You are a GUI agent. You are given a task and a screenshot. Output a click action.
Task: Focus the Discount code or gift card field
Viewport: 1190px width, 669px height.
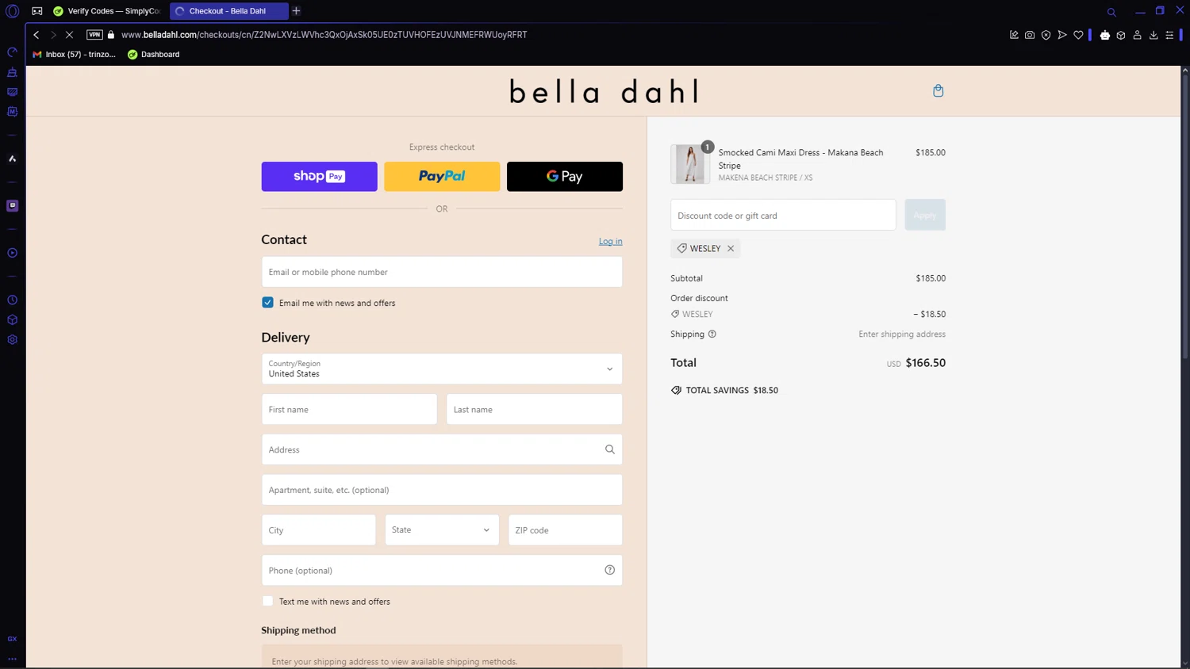(x=783, y=215)
